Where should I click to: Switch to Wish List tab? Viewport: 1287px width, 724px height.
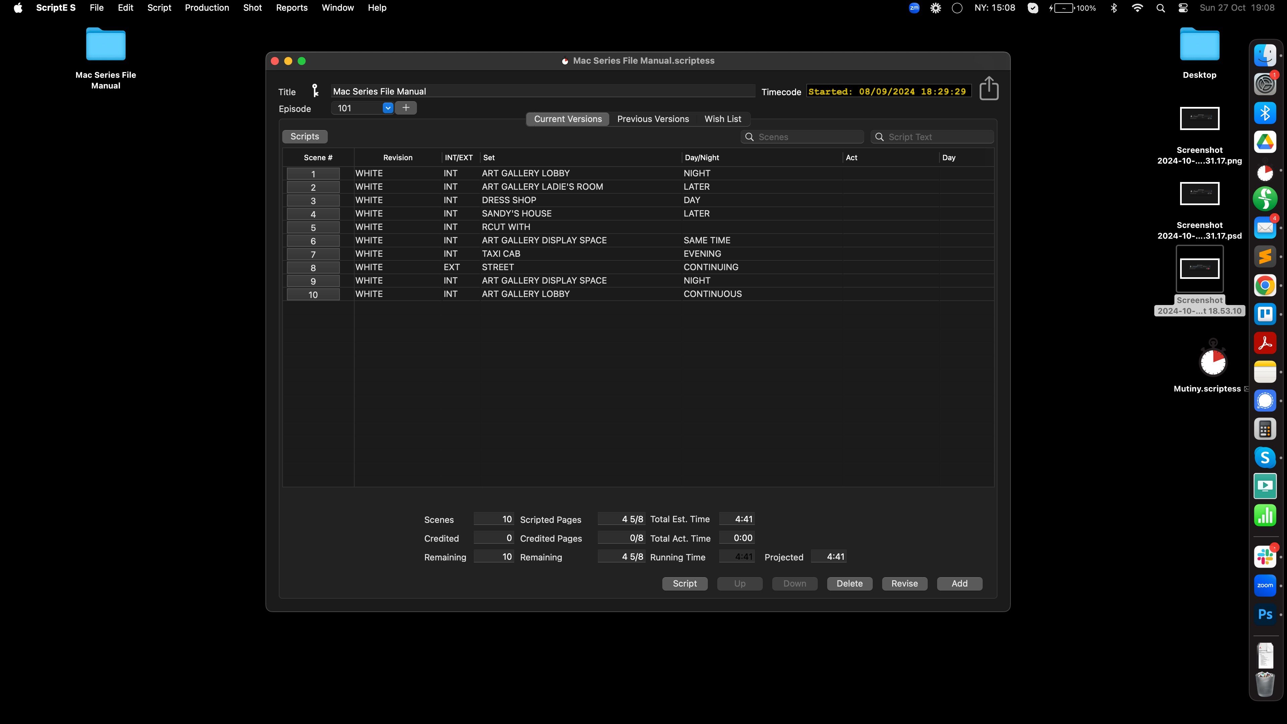(723, 119)
